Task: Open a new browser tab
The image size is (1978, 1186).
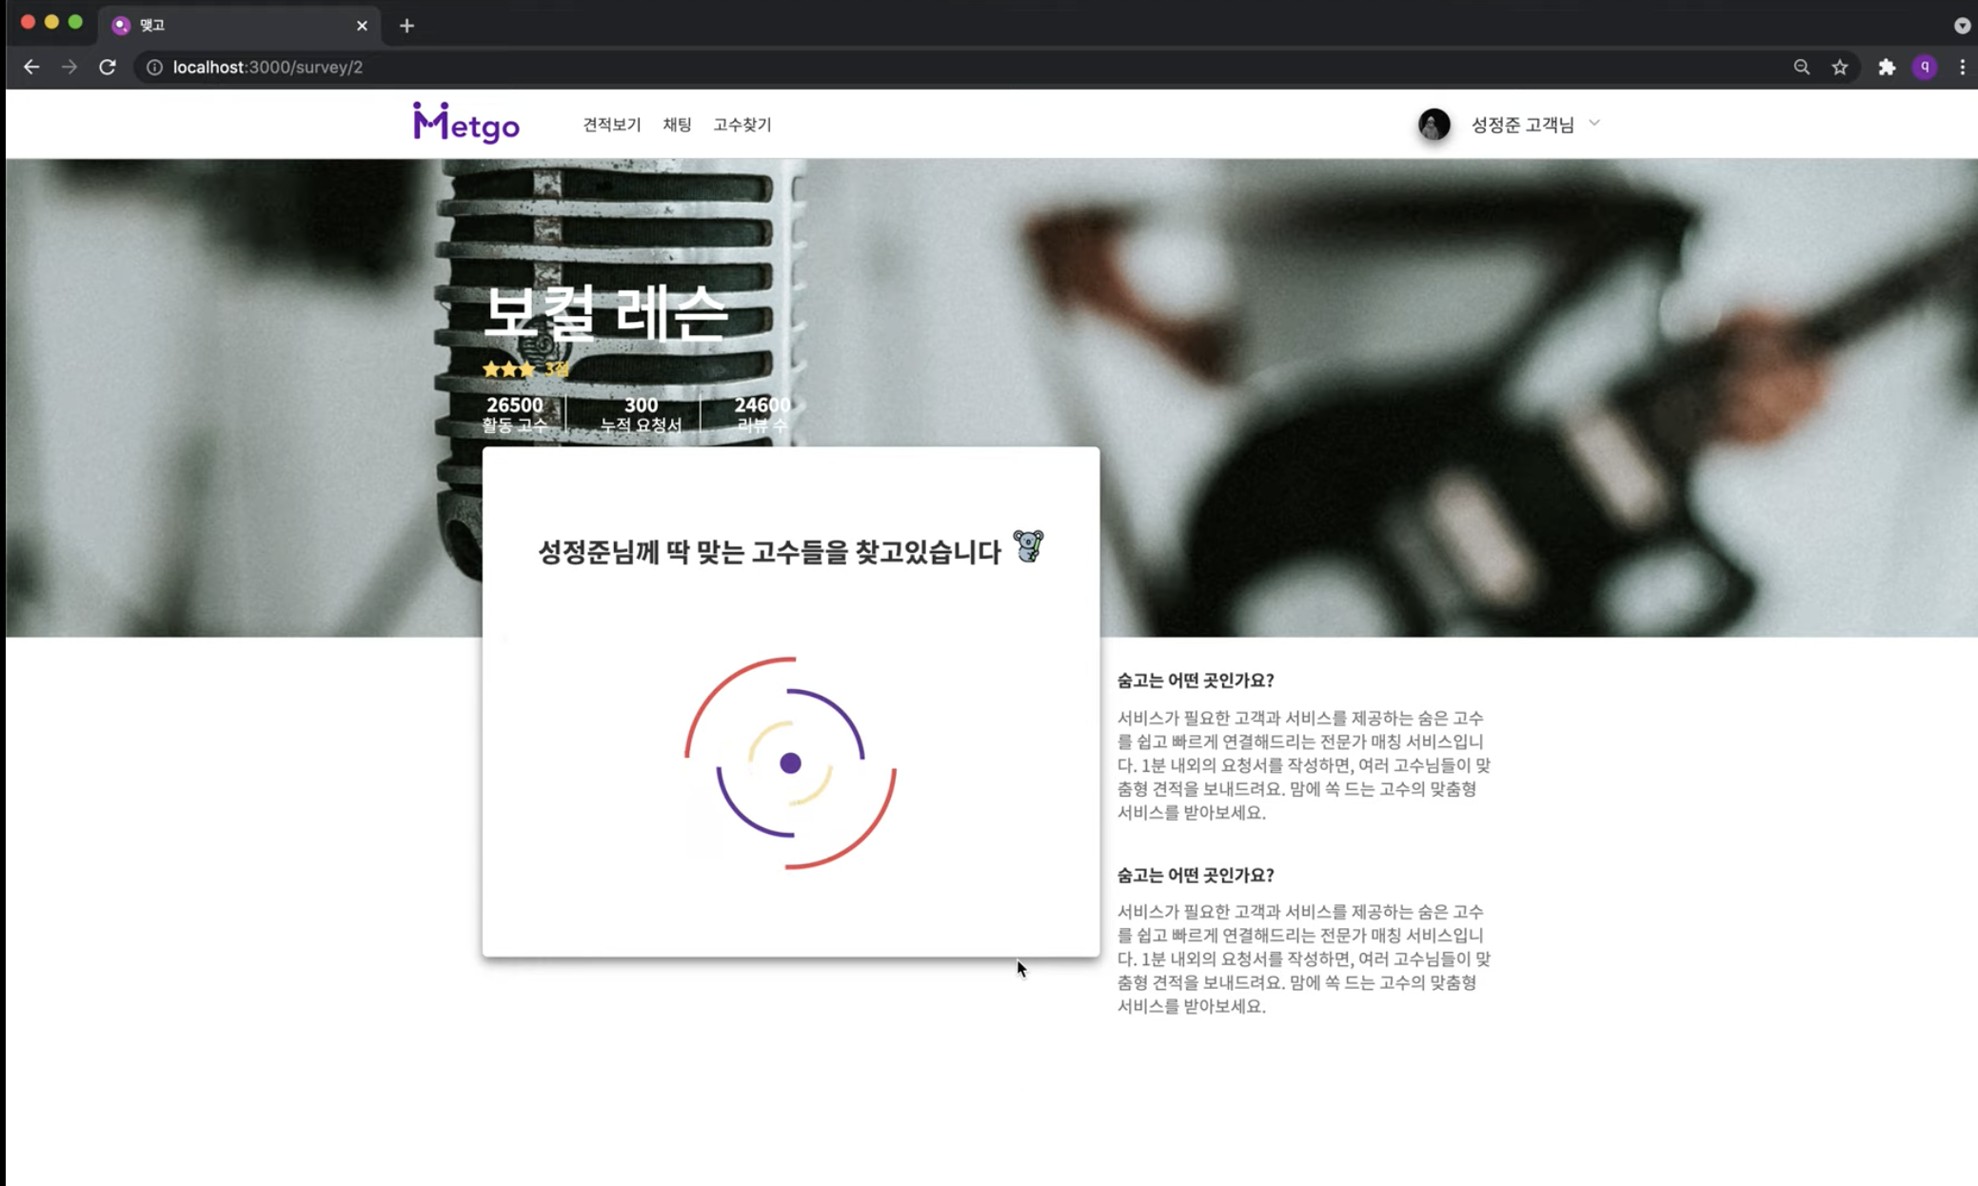Action: coord(406,26)
